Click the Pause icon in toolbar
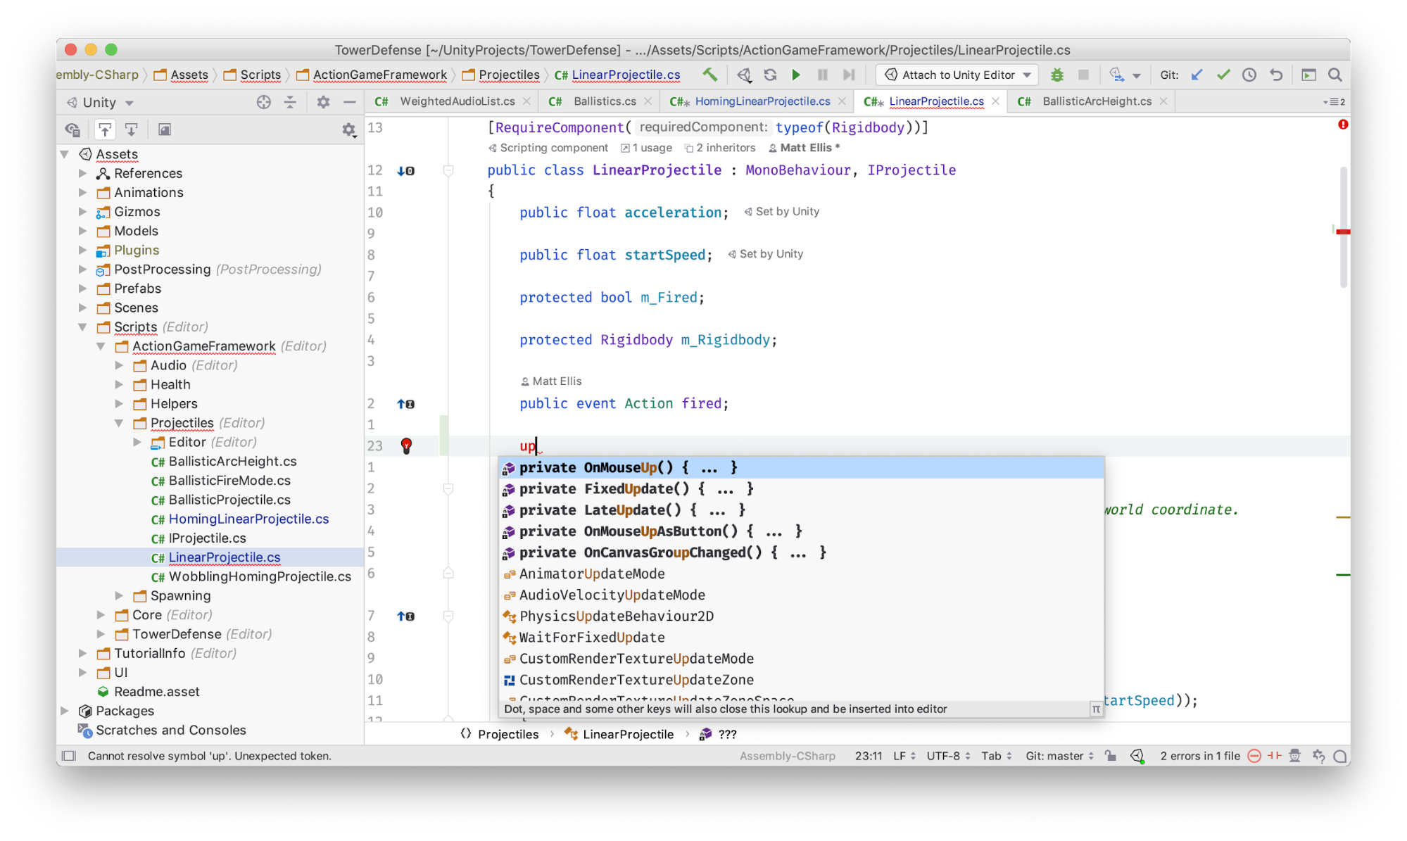Image resolution: width=1407 pixels, height=841 pixels. pyautogui.click(x=822, y=75)
